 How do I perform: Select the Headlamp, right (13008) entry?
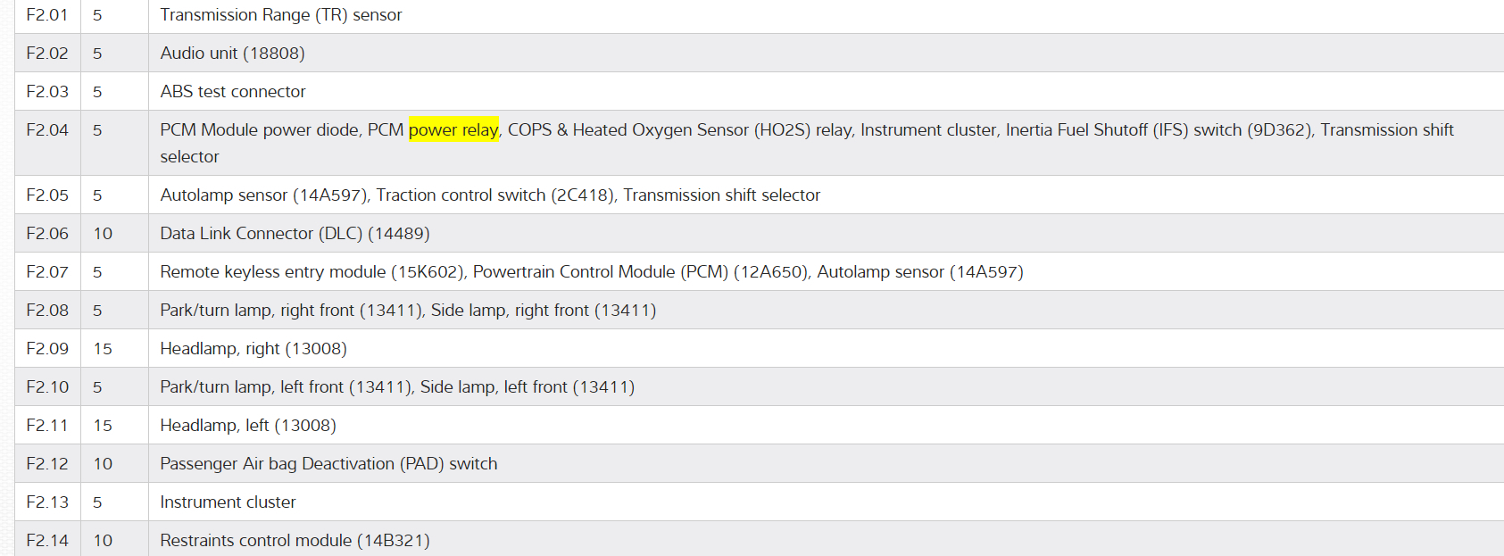pos(253,349)
